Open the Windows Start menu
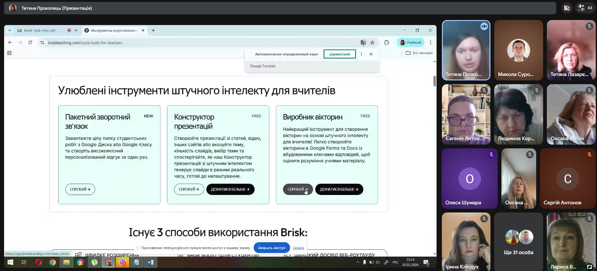 (10, 262)
